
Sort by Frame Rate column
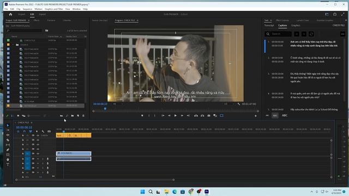pos(53,36)
